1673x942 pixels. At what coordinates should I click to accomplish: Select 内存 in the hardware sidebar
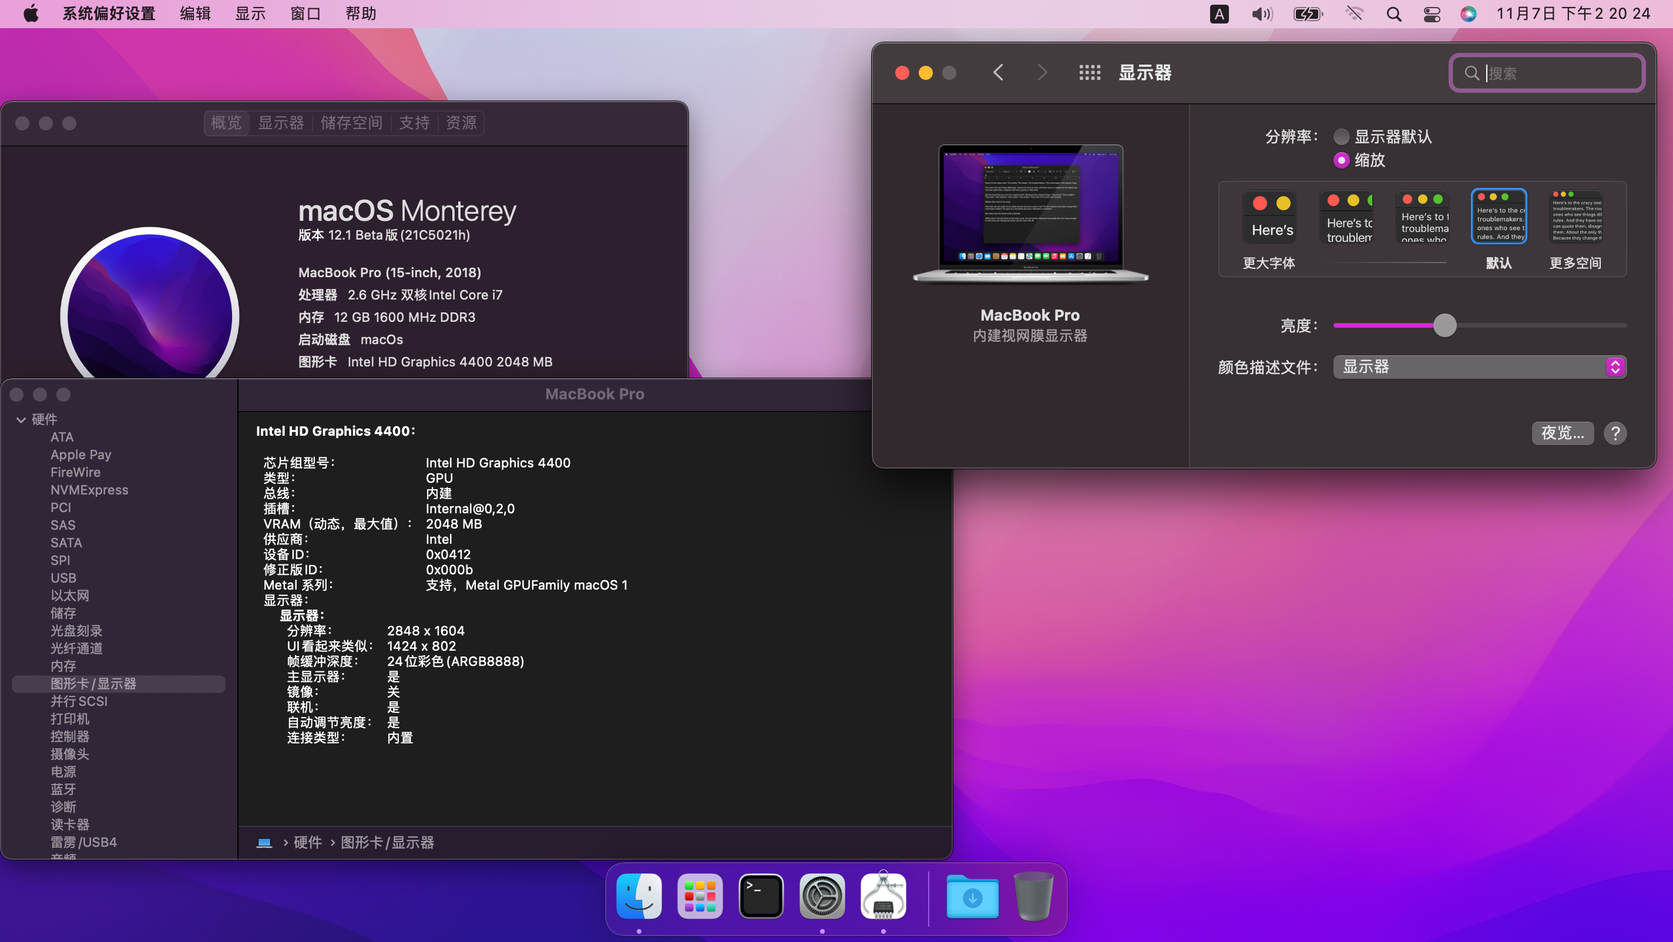[63, 665]
